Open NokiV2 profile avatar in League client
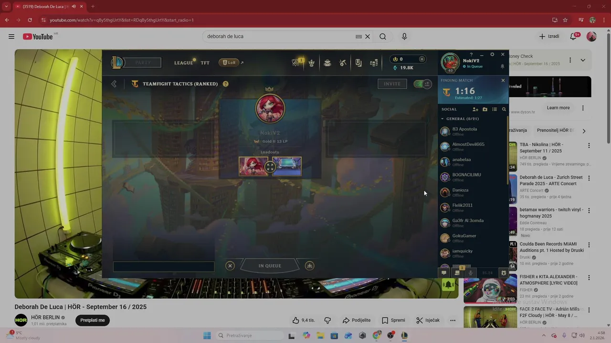 [450, 63]
